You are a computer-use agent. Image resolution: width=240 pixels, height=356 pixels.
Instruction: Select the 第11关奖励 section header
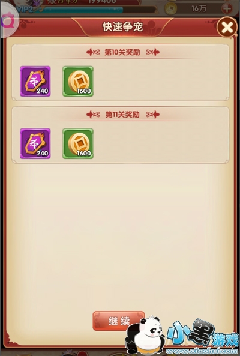(122, 115)
